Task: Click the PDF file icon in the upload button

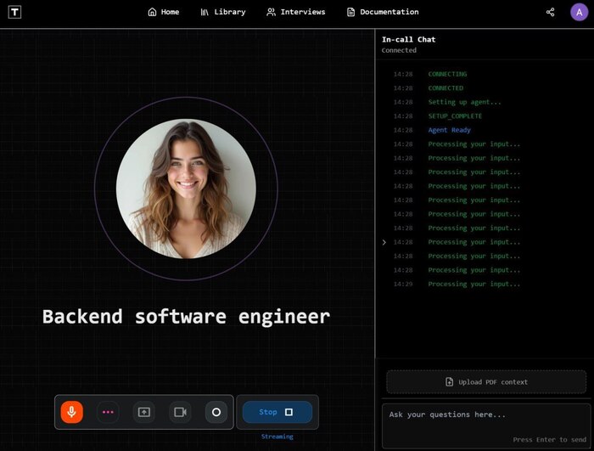Action: click(450, 382)
